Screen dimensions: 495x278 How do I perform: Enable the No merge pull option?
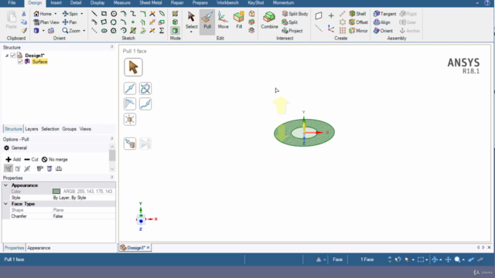point(55,160)
